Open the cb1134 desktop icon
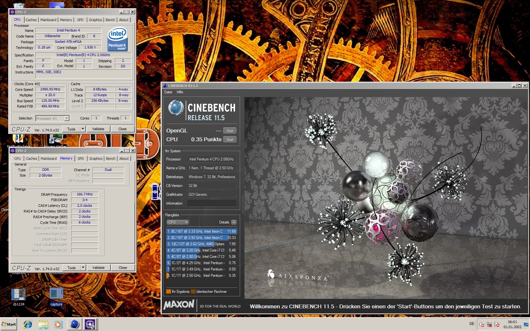This screenshot has height=331, width=530. pos(19,297)
